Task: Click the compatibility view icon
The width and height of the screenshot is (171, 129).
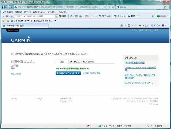Action: 105,7
